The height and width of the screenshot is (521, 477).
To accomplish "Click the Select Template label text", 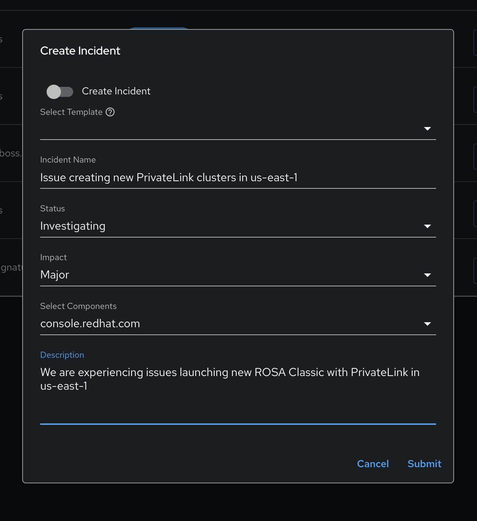I will click(71, 112).
